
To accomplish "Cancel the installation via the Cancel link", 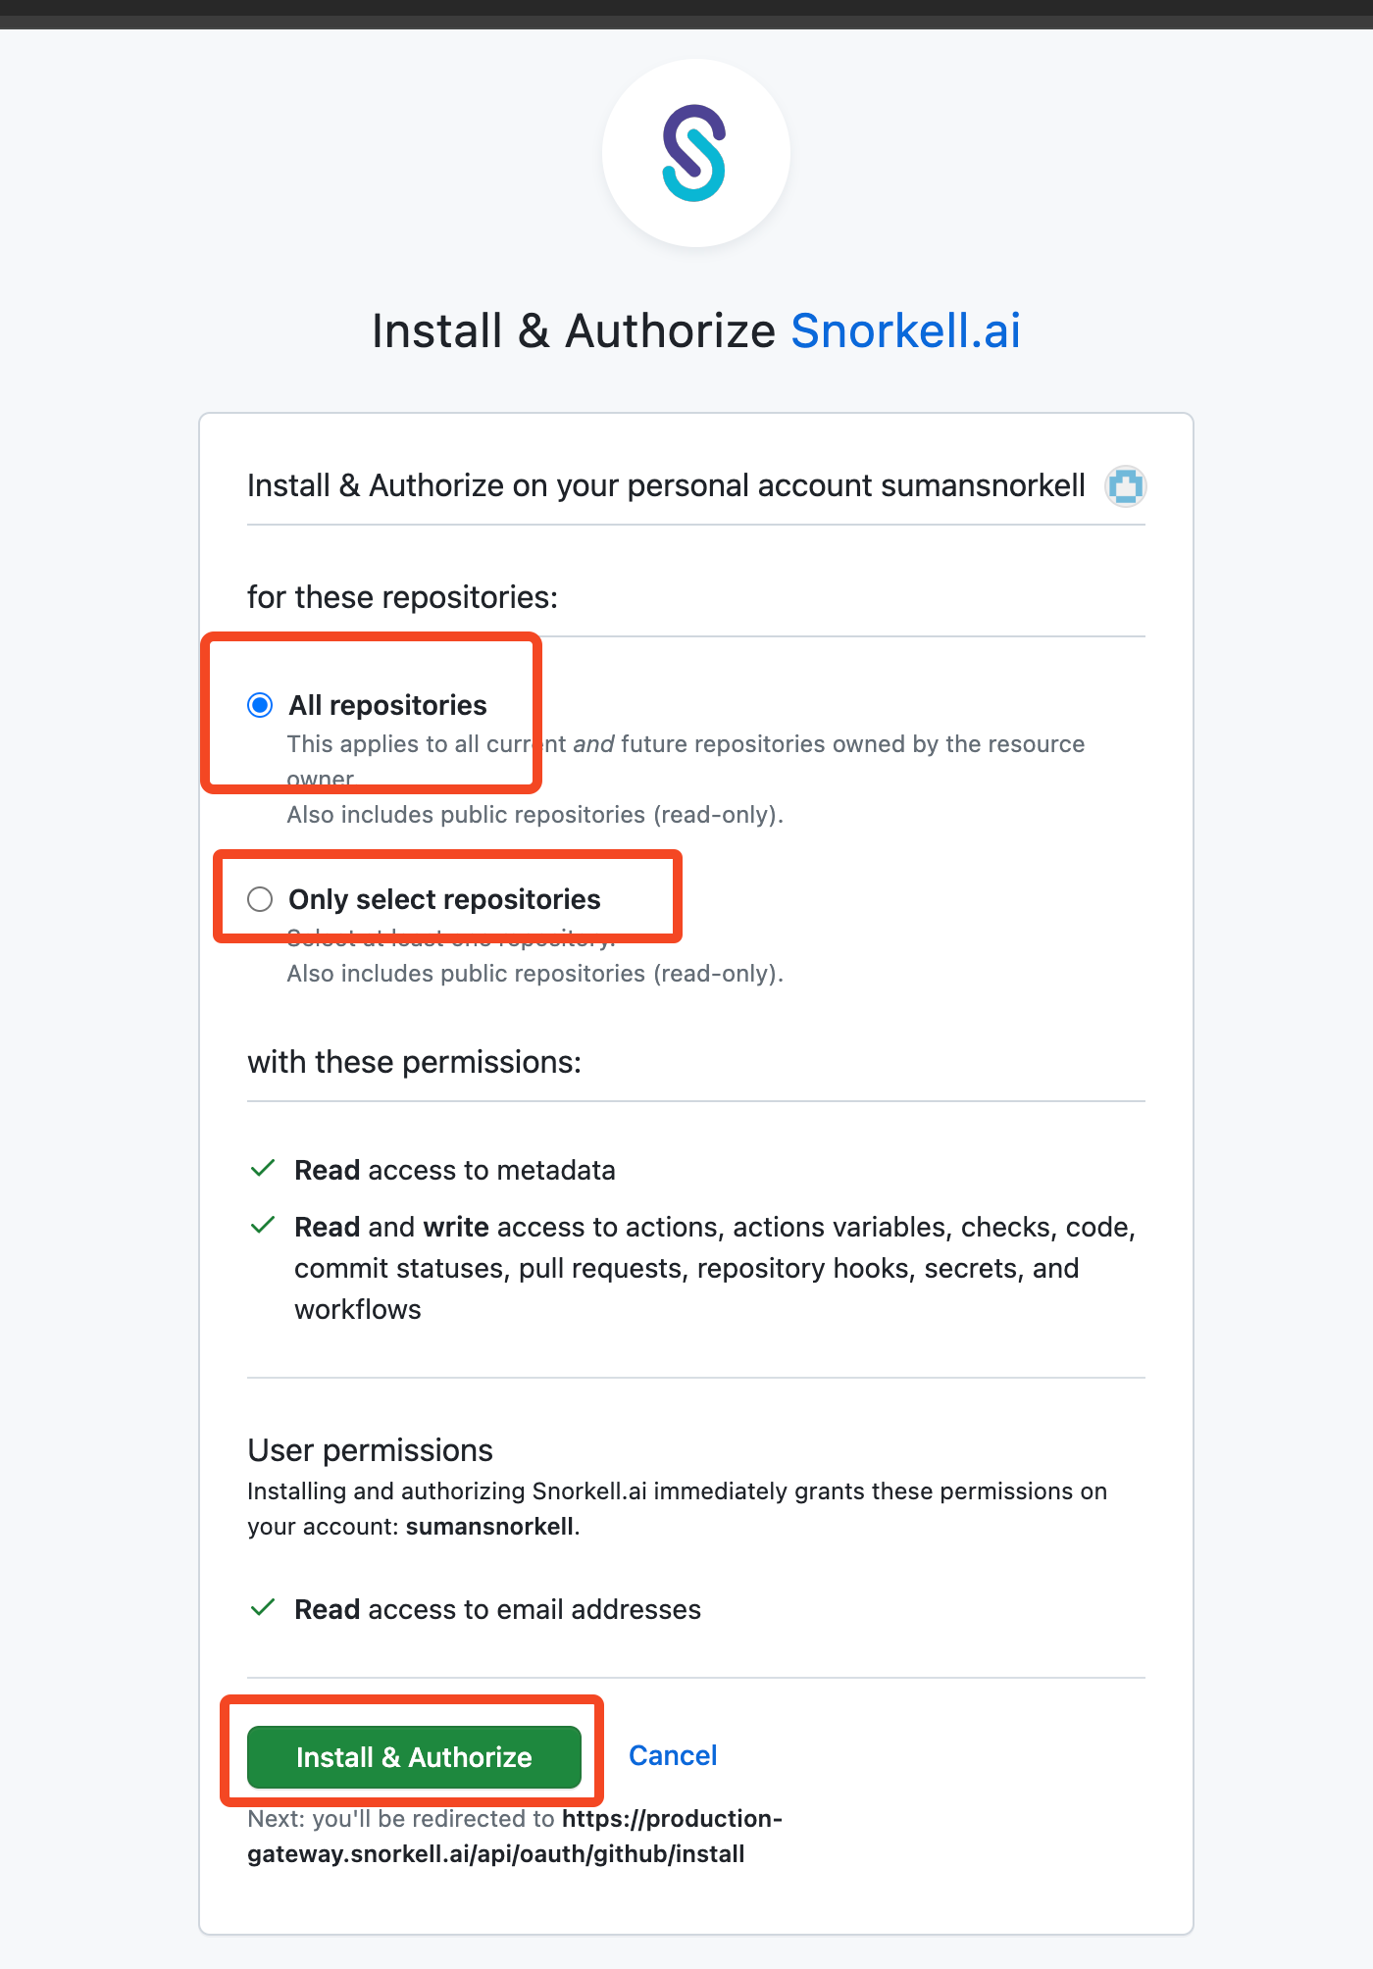I will [x=673, y=1755].
